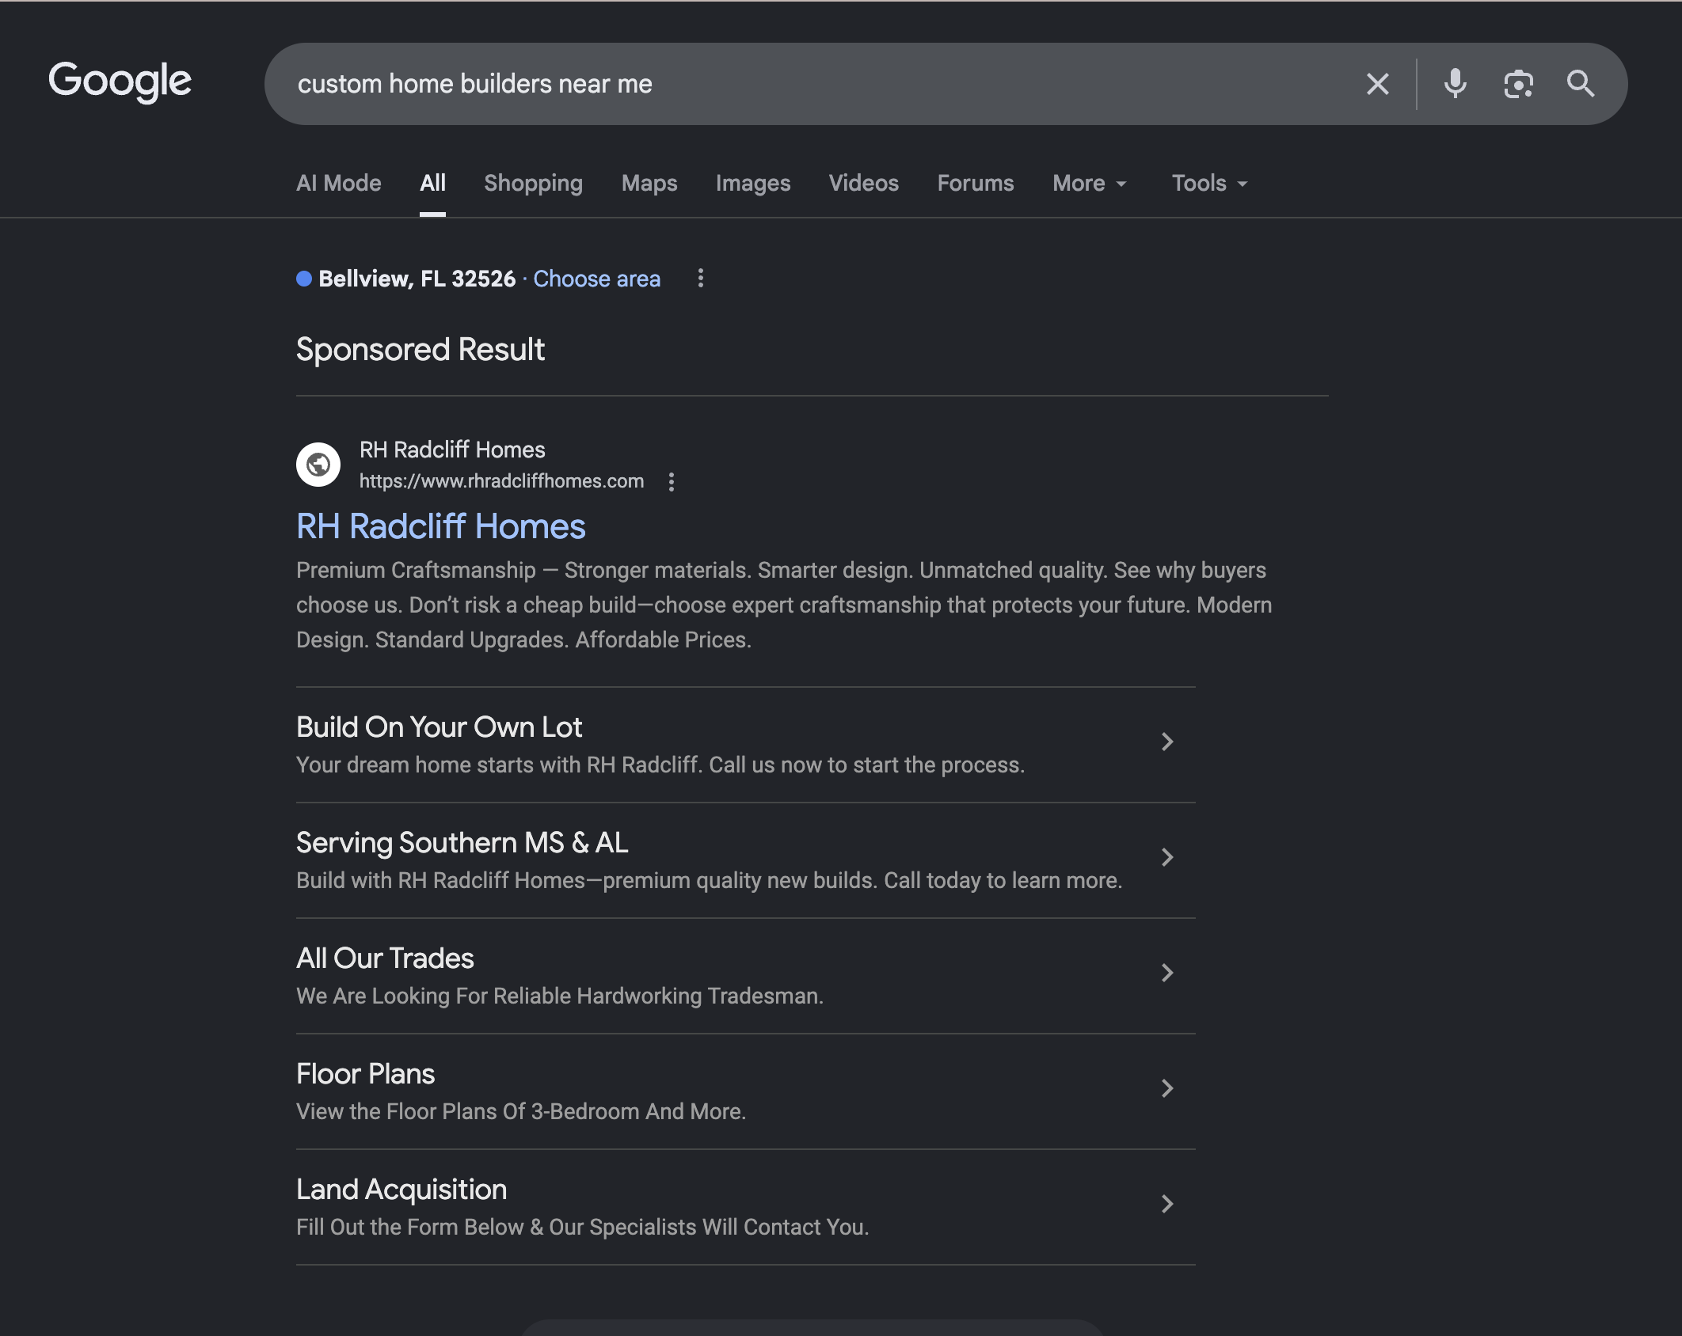Click the Google logo
This screenshot has height=1336, width=1682.
(120, 82)
